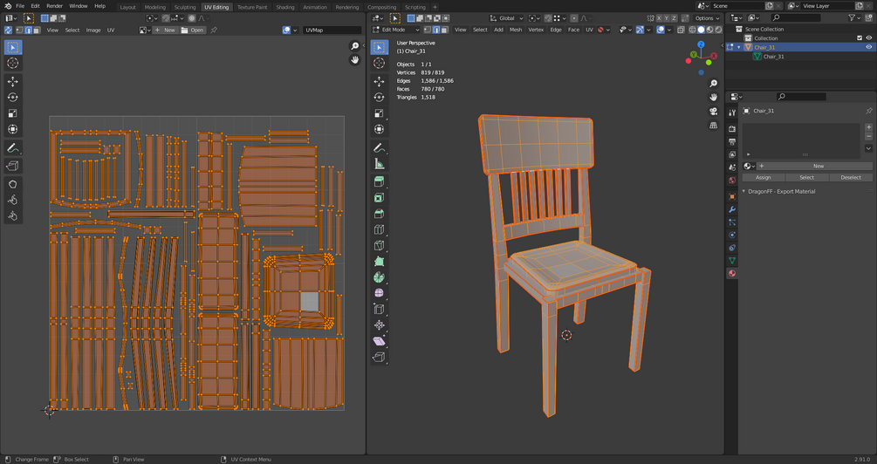Screen dimensions: 877x464
Task: Click Open button in UV editor header
Action: pyautogui.click(x=193, y=30)
